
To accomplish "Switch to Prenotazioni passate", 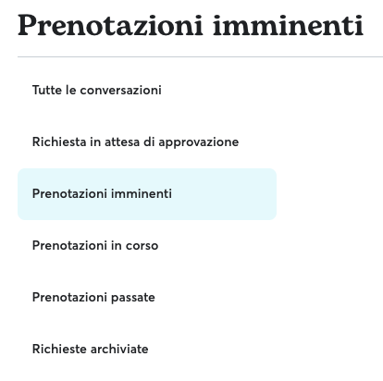I will pyautogui.click(x=147, y=298).
